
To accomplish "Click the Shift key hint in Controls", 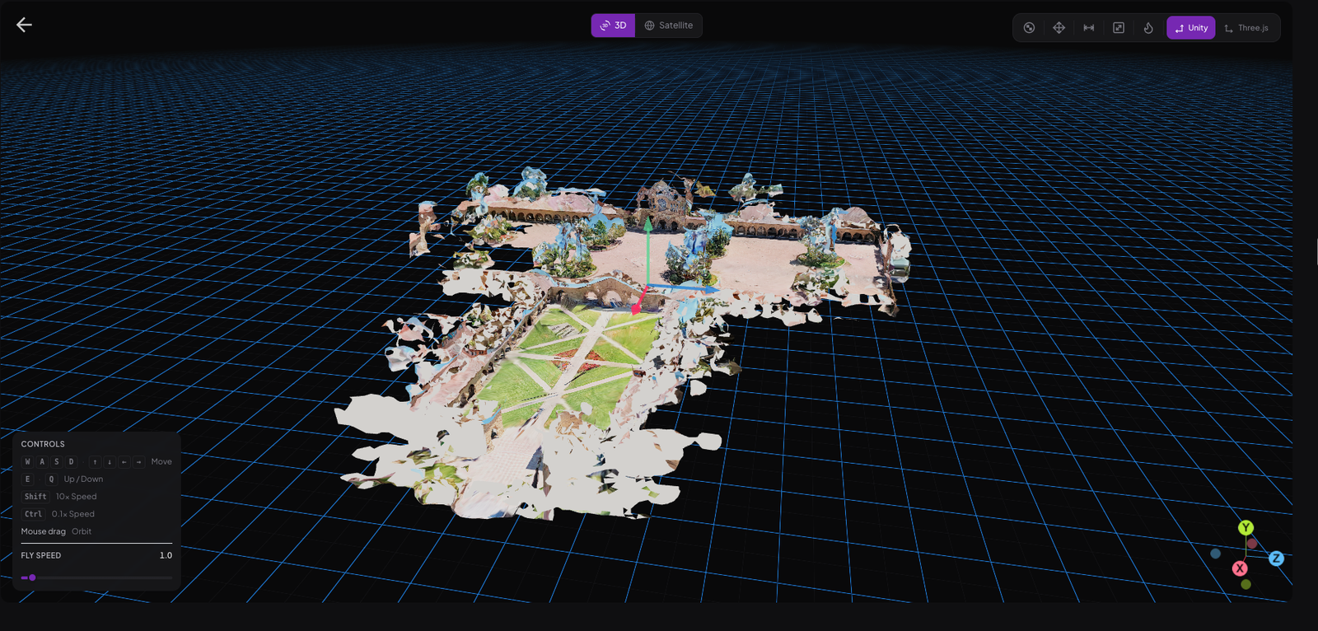I will click(35, 497).
